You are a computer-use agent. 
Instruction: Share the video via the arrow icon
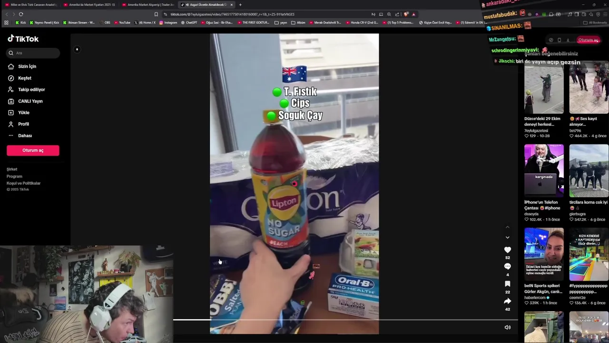tap(507, 301)
